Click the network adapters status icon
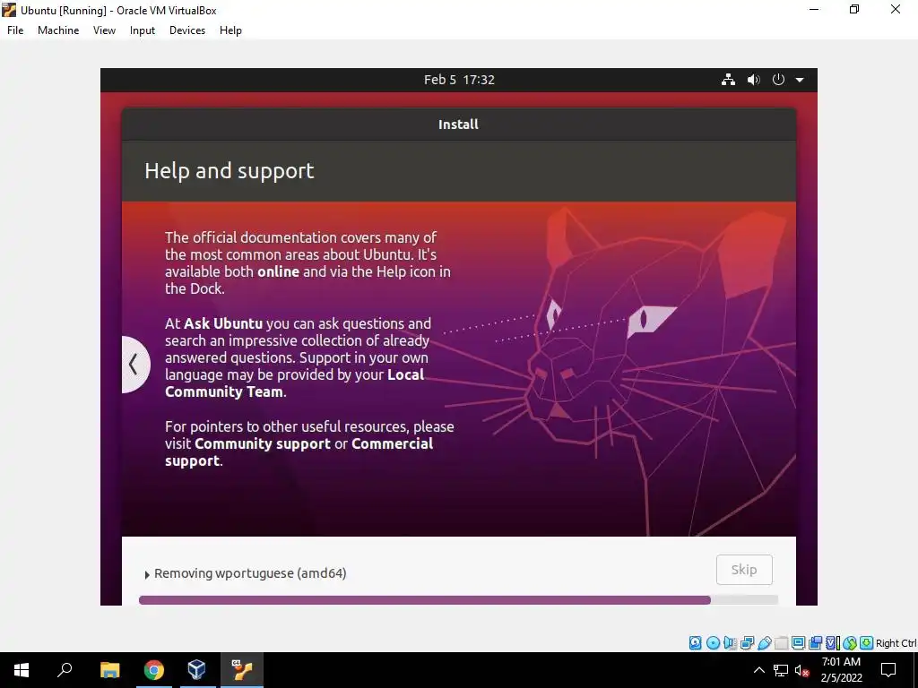918x688 pixels. click(x=747, y=643)
